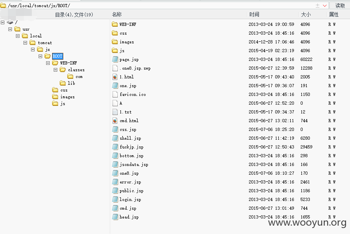
Task: Select css.jsp file name
Action: coord(128,129)
